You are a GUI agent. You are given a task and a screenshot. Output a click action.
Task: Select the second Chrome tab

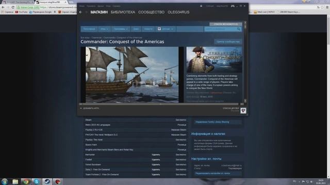[51, 2]
